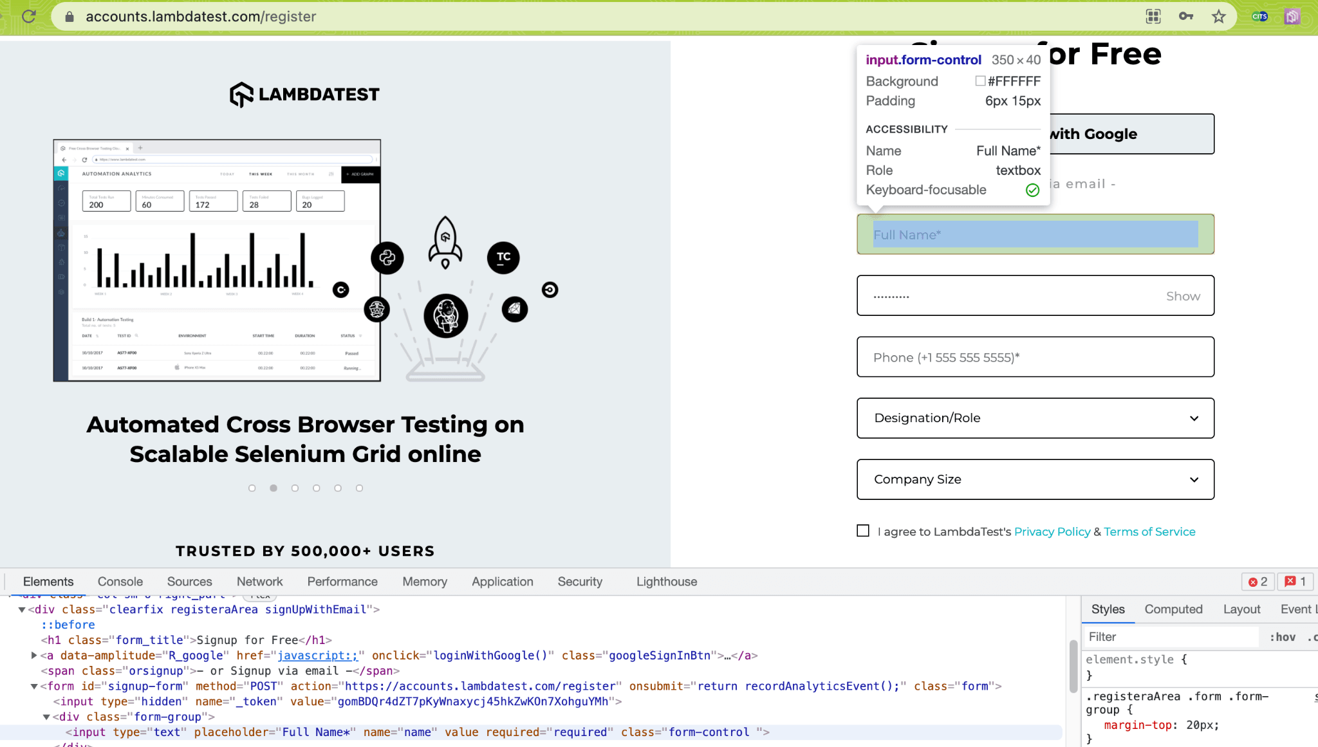The image size is (1318, 747).
Task: Open Performance tab
Action: 342,582
